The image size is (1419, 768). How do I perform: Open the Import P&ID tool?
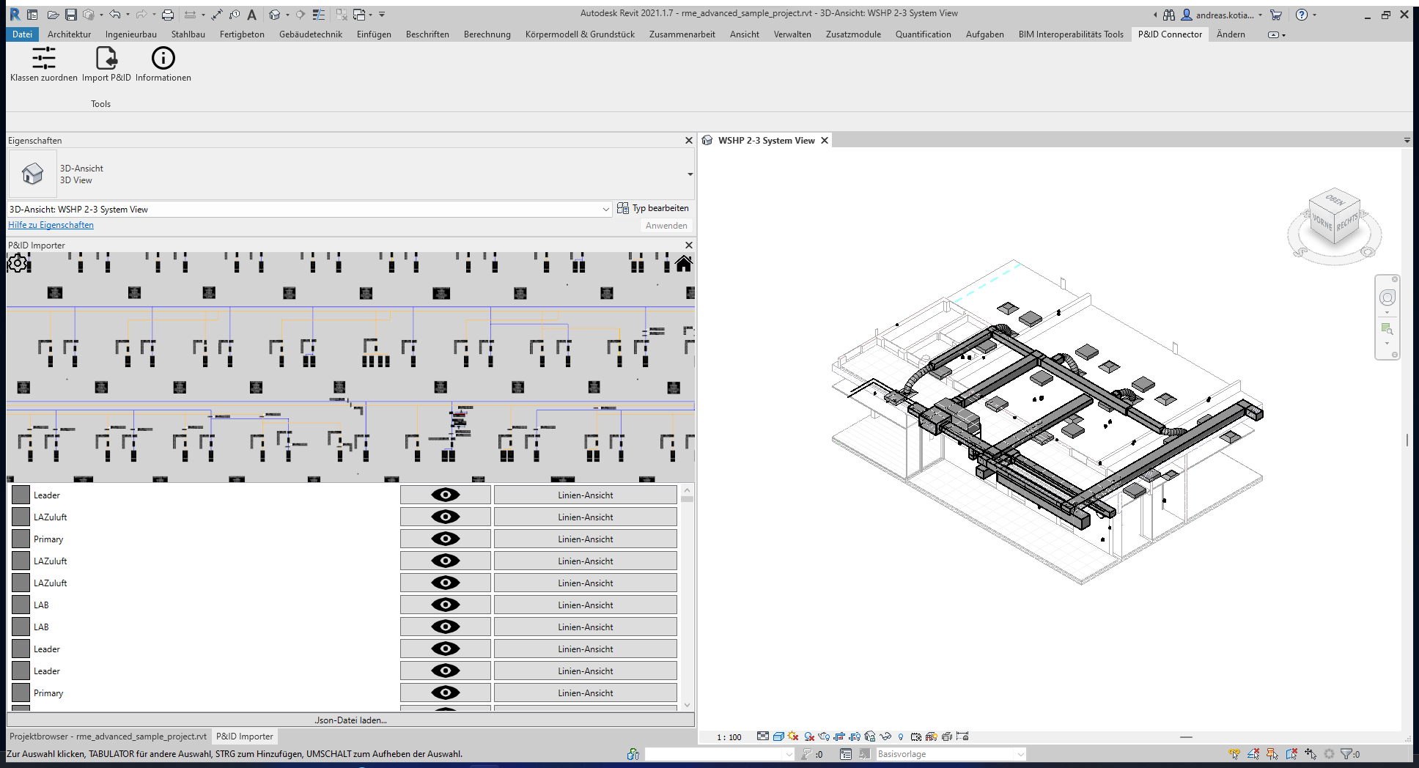pyautogui.click(x=106, y=59)
